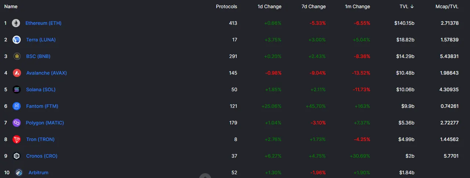The width and height of the screenshot is (470, 178).
Task: Click the Arbitrum logo icon
Action: [x=19, y=172]
